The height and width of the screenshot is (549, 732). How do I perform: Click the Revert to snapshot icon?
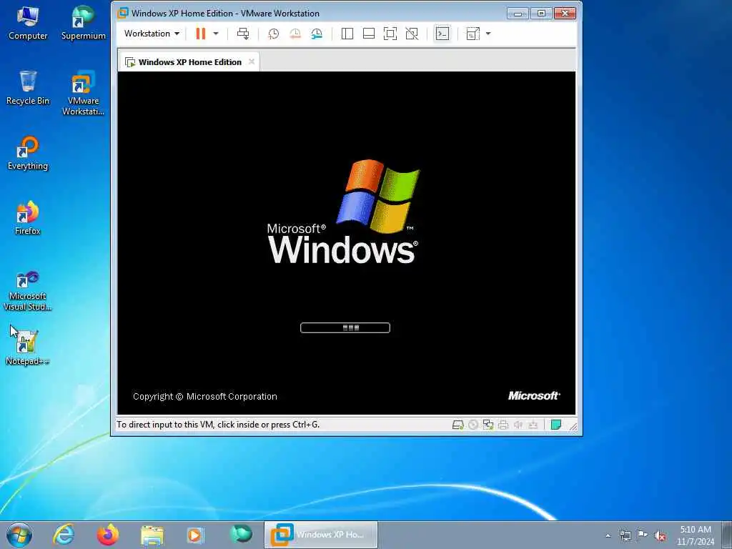point(295,34)
